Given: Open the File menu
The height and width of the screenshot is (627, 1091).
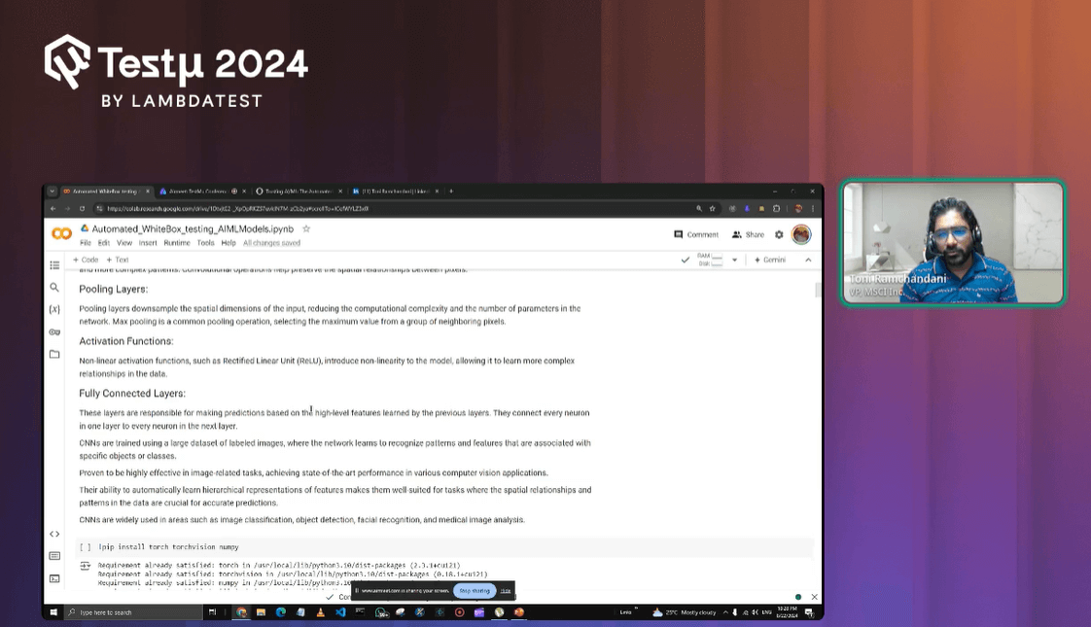Looking at the screenshot, I should [86, 243].
